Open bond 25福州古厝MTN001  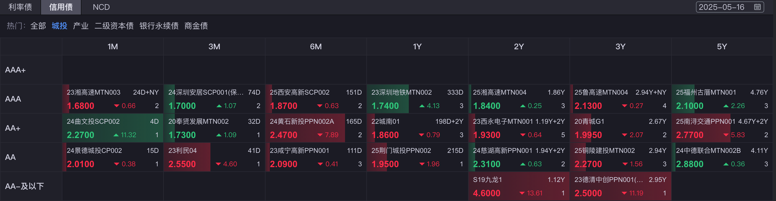tap(706, 92)
